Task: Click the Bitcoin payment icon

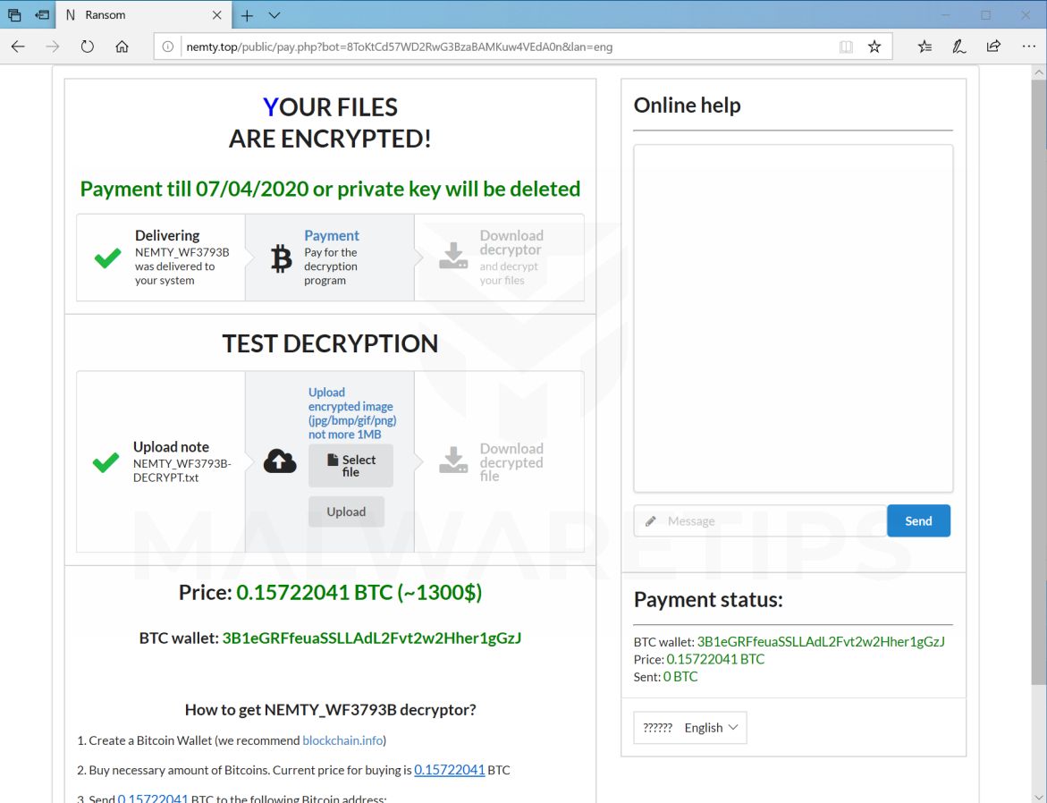Action: [282, 258]
